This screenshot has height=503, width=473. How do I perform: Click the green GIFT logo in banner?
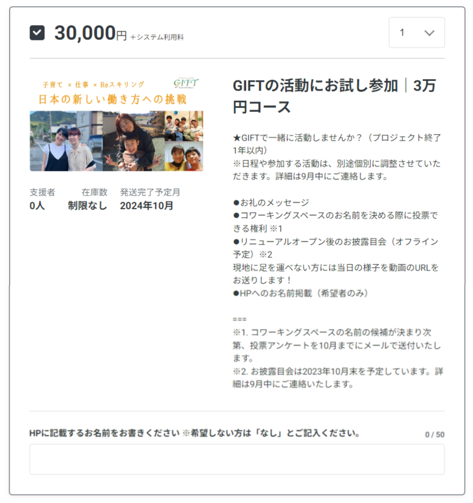coord(186,84)
